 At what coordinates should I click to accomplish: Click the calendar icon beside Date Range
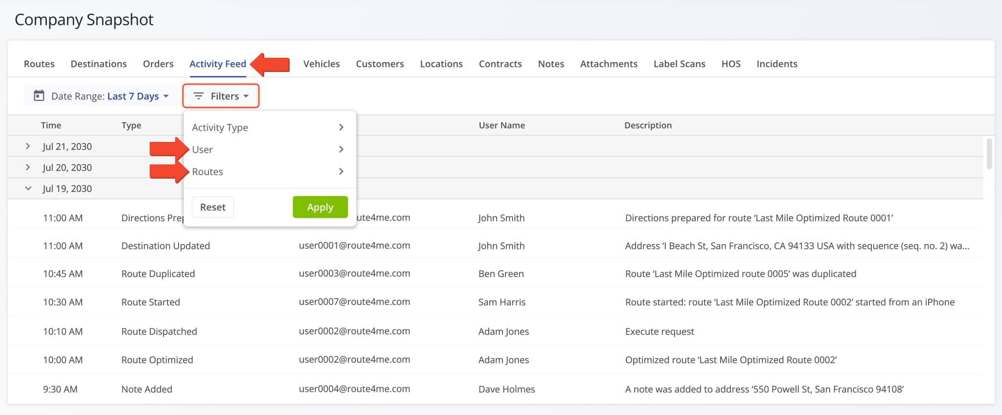click(x=39, y=96)
